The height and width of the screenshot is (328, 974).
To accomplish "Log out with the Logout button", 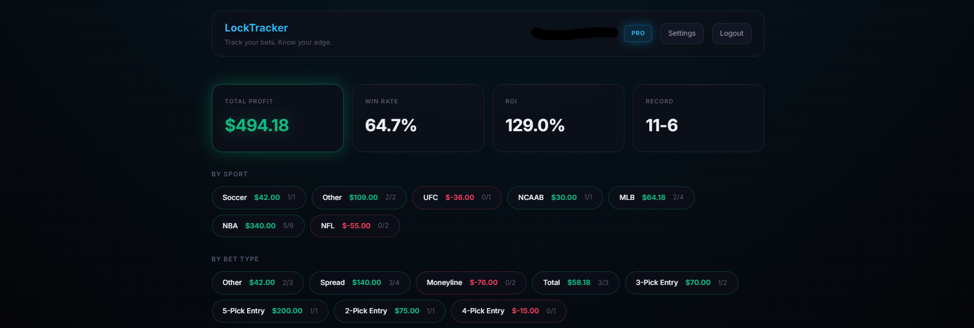I will click(732, 34).
